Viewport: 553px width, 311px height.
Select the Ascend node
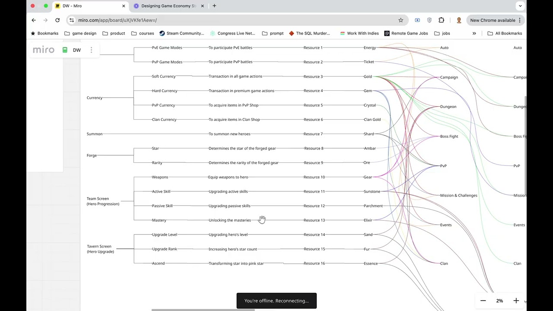tap(158, 263)
